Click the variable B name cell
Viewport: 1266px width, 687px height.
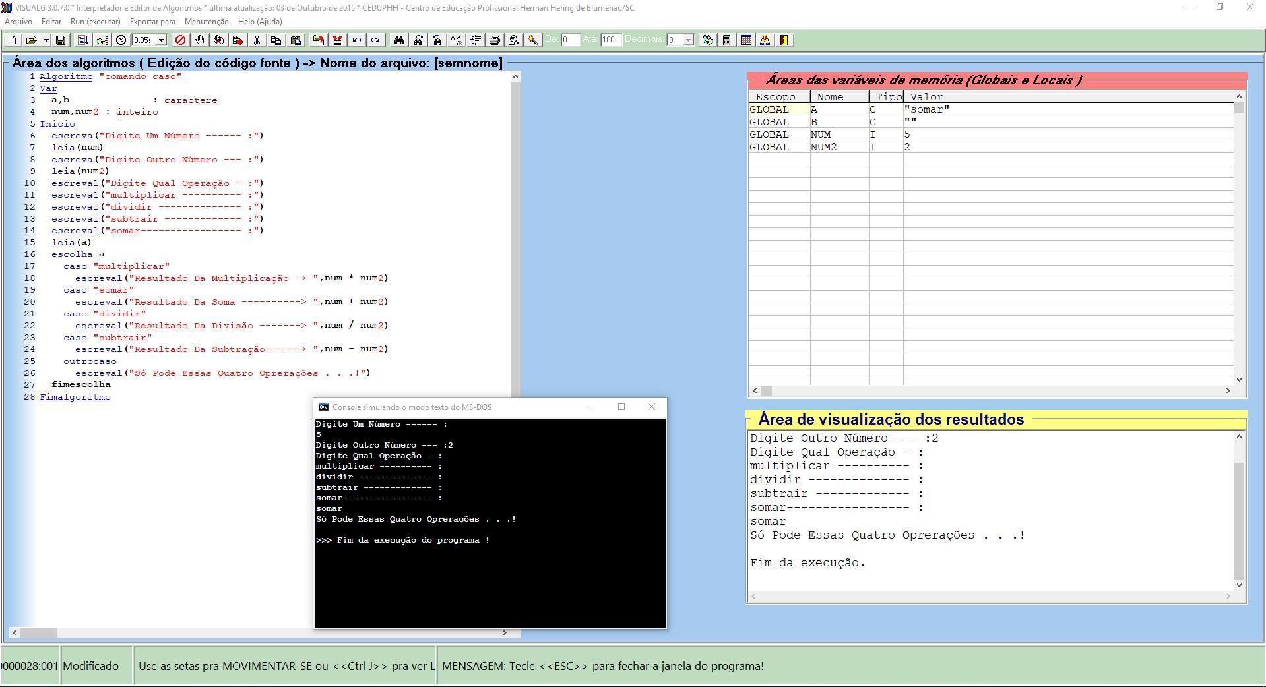(x=839, y=122)
